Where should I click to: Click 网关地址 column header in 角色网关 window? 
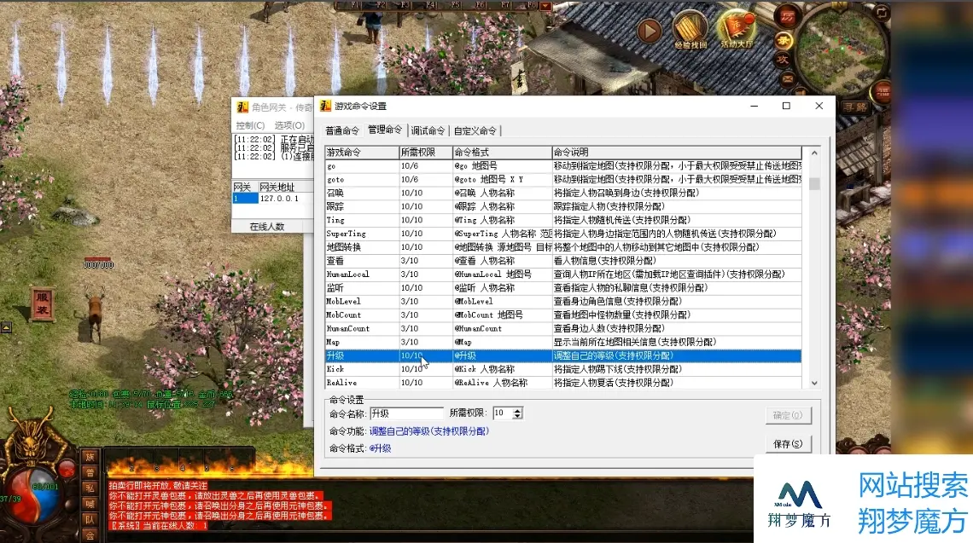(x=286, y=188)
